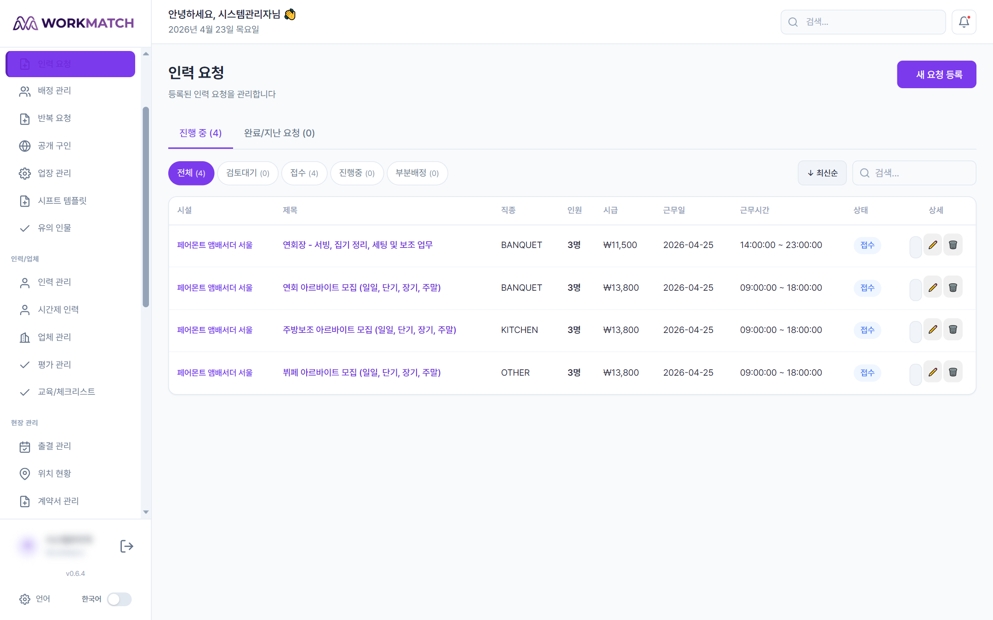Click the 14:00:00 ~ 23:00:00 time cell

coord(781,245)
